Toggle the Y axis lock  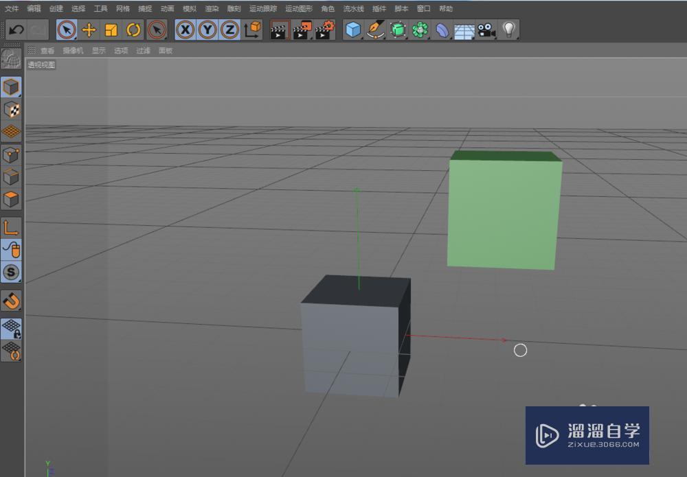[x=206, y=29]
